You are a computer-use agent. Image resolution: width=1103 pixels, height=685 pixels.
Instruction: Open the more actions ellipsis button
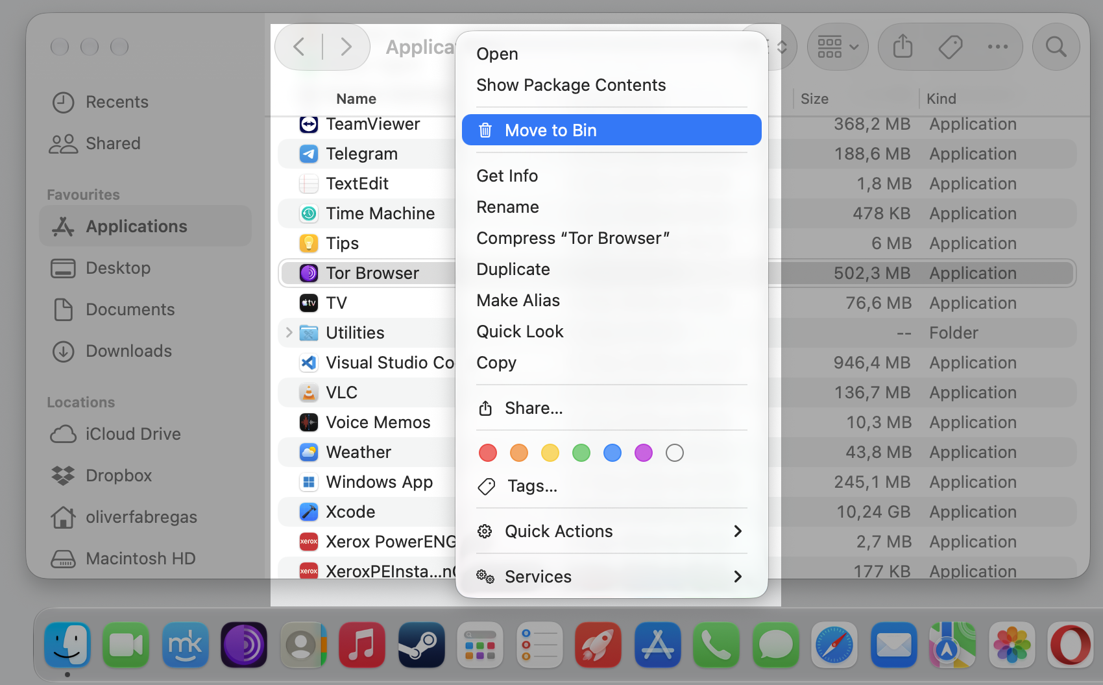pyautogui.click(x=998, y=47)
